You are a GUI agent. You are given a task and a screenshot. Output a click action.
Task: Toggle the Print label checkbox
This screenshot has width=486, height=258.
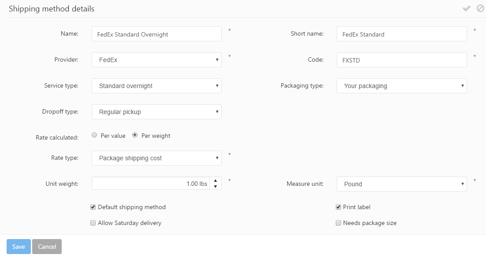click(x=338, y=207)
